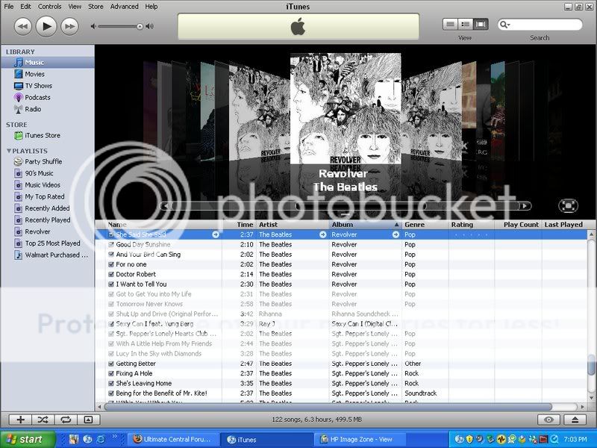Image resolution: width=597 pixels, height=448 pixels.
Task: Click the Play button
Action: tap(46, 26)
